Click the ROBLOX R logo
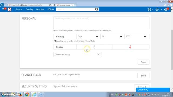173x97 pixels. (10, 9)
